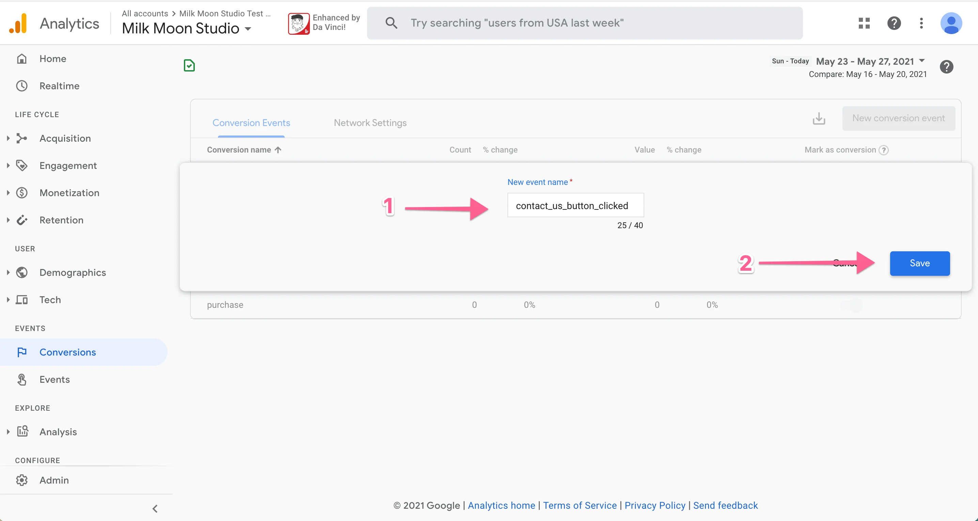Image resolution: width=978 pixels, height=521 pixels.
Task: Open the Google apps grid icon
Action: [x=864, y=23]
